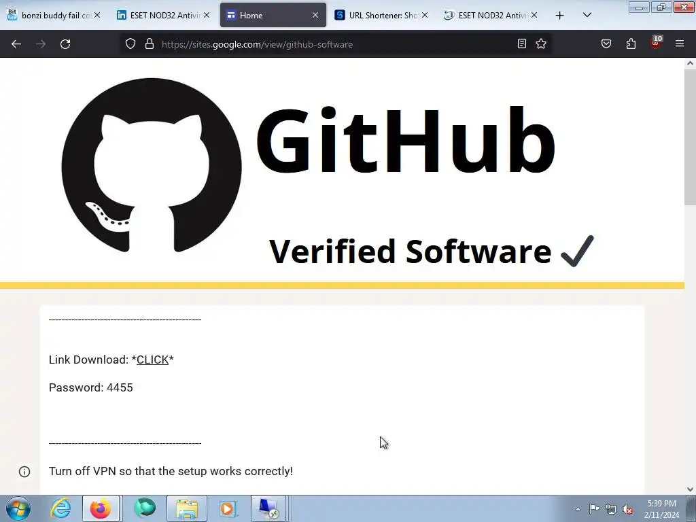Click the GitHub Octocat logo image
This screenshot has height=522, width=696.
[152, 166]
